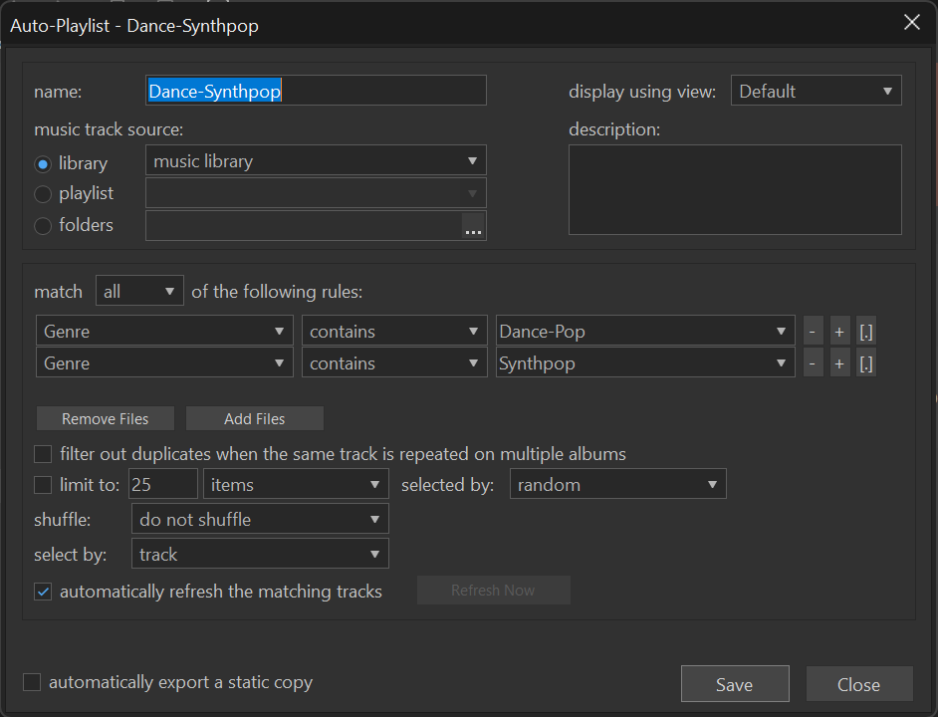Viewport: 938px width, 717px height.
Task: Open the shuffle do not shuffle dropdown
Action: (260, 519)
